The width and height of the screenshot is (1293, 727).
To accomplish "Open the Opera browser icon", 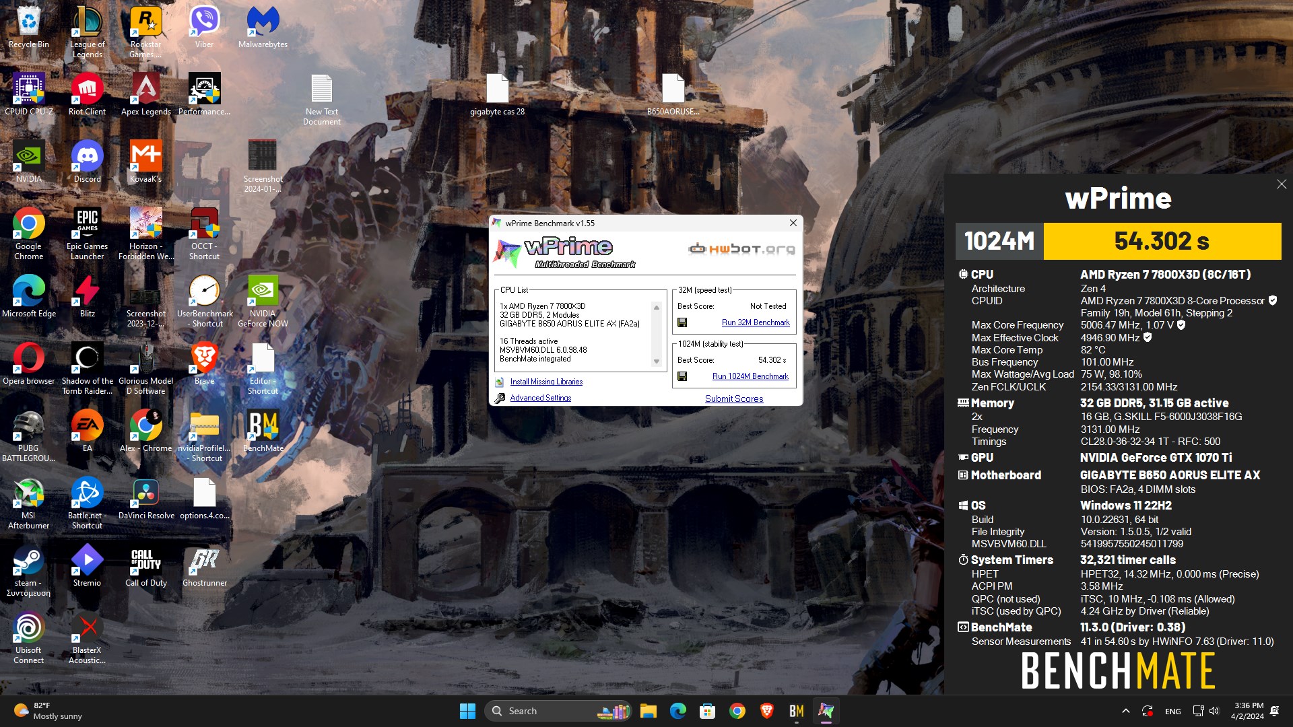I will tap(29, 364).
